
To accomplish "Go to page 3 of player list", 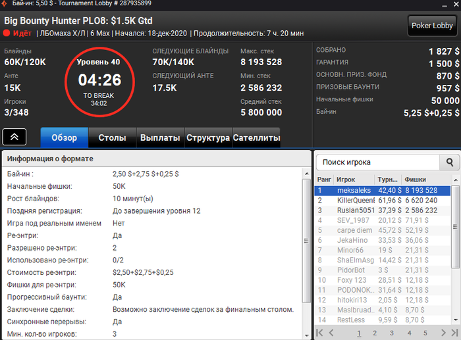I will point(392,333).
